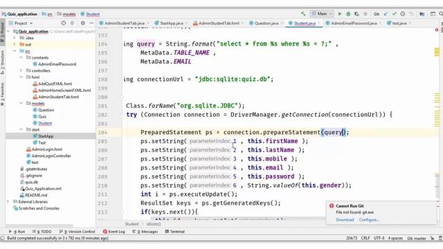Expand the External Libraries node

coord(8,201)
